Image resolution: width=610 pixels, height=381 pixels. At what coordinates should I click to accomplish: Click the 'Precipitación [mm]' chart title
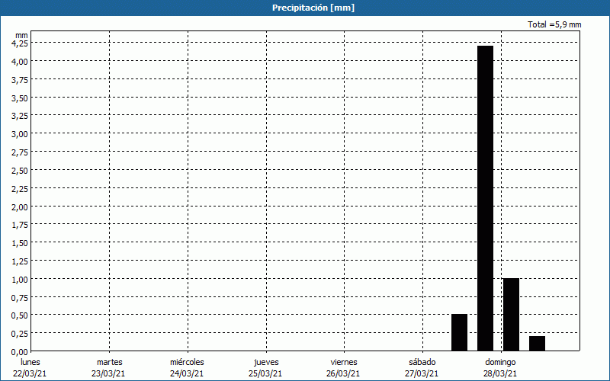coord(313,8)
